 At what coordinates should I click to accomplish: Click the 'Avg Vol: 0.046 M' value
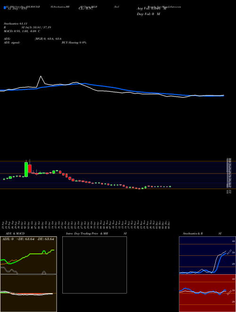pyautogui.click(x=152, y=9)
